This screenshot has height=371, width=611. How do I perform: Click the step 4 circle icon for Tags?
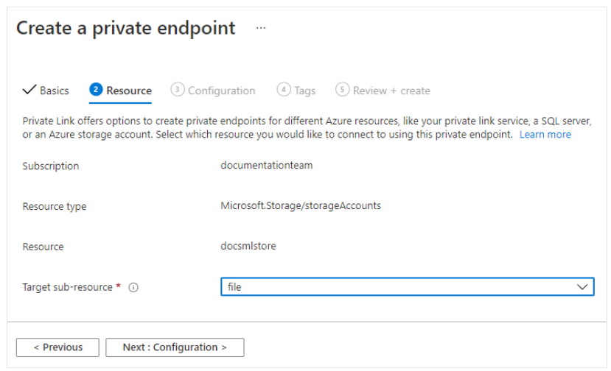(x=284, y=90)
